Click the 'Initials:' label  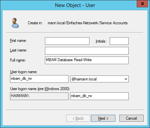tap(101, 41)
